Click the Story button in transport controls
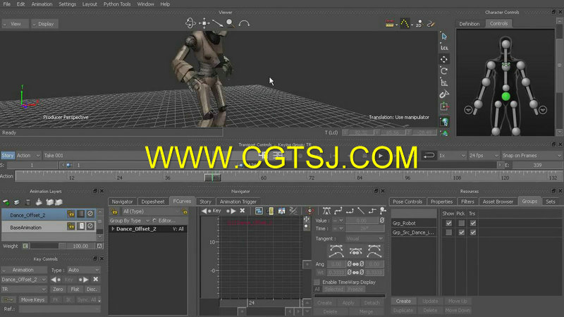 point(8,156)
